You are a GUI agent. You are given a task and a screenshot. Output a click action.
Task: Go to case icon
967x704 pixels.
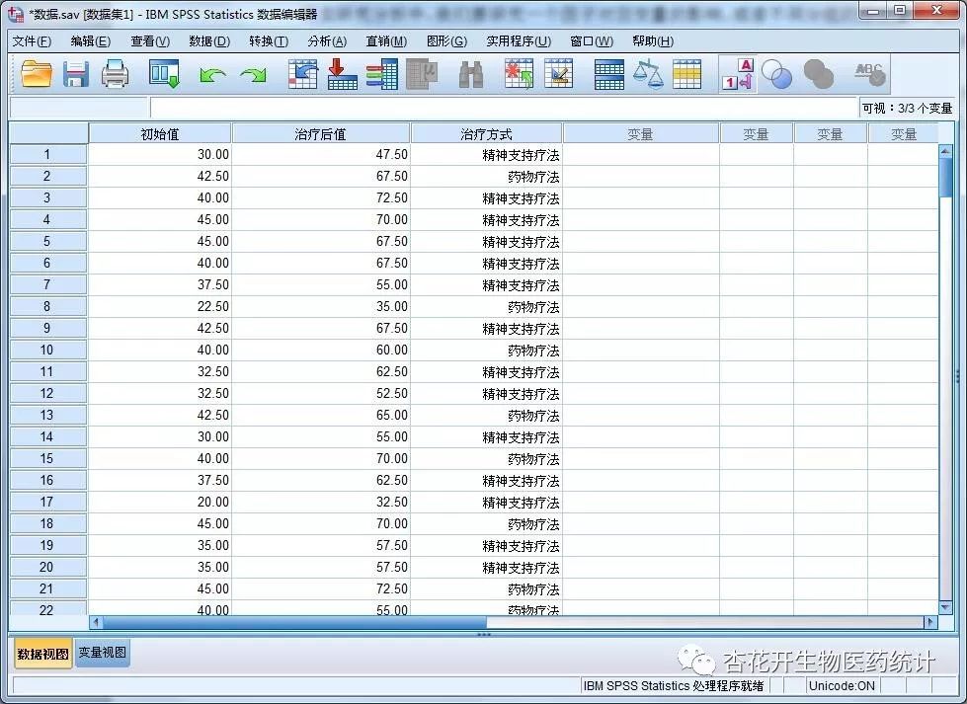point(303,74)
